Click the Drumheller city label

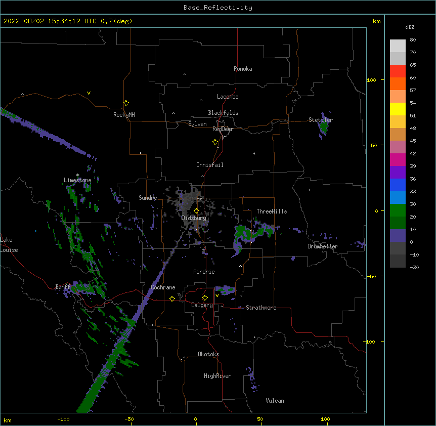(323, 246)
